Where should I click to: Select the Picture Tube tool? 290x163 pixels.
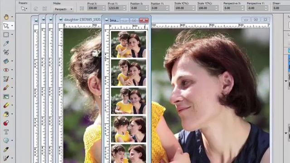[6, 123]
